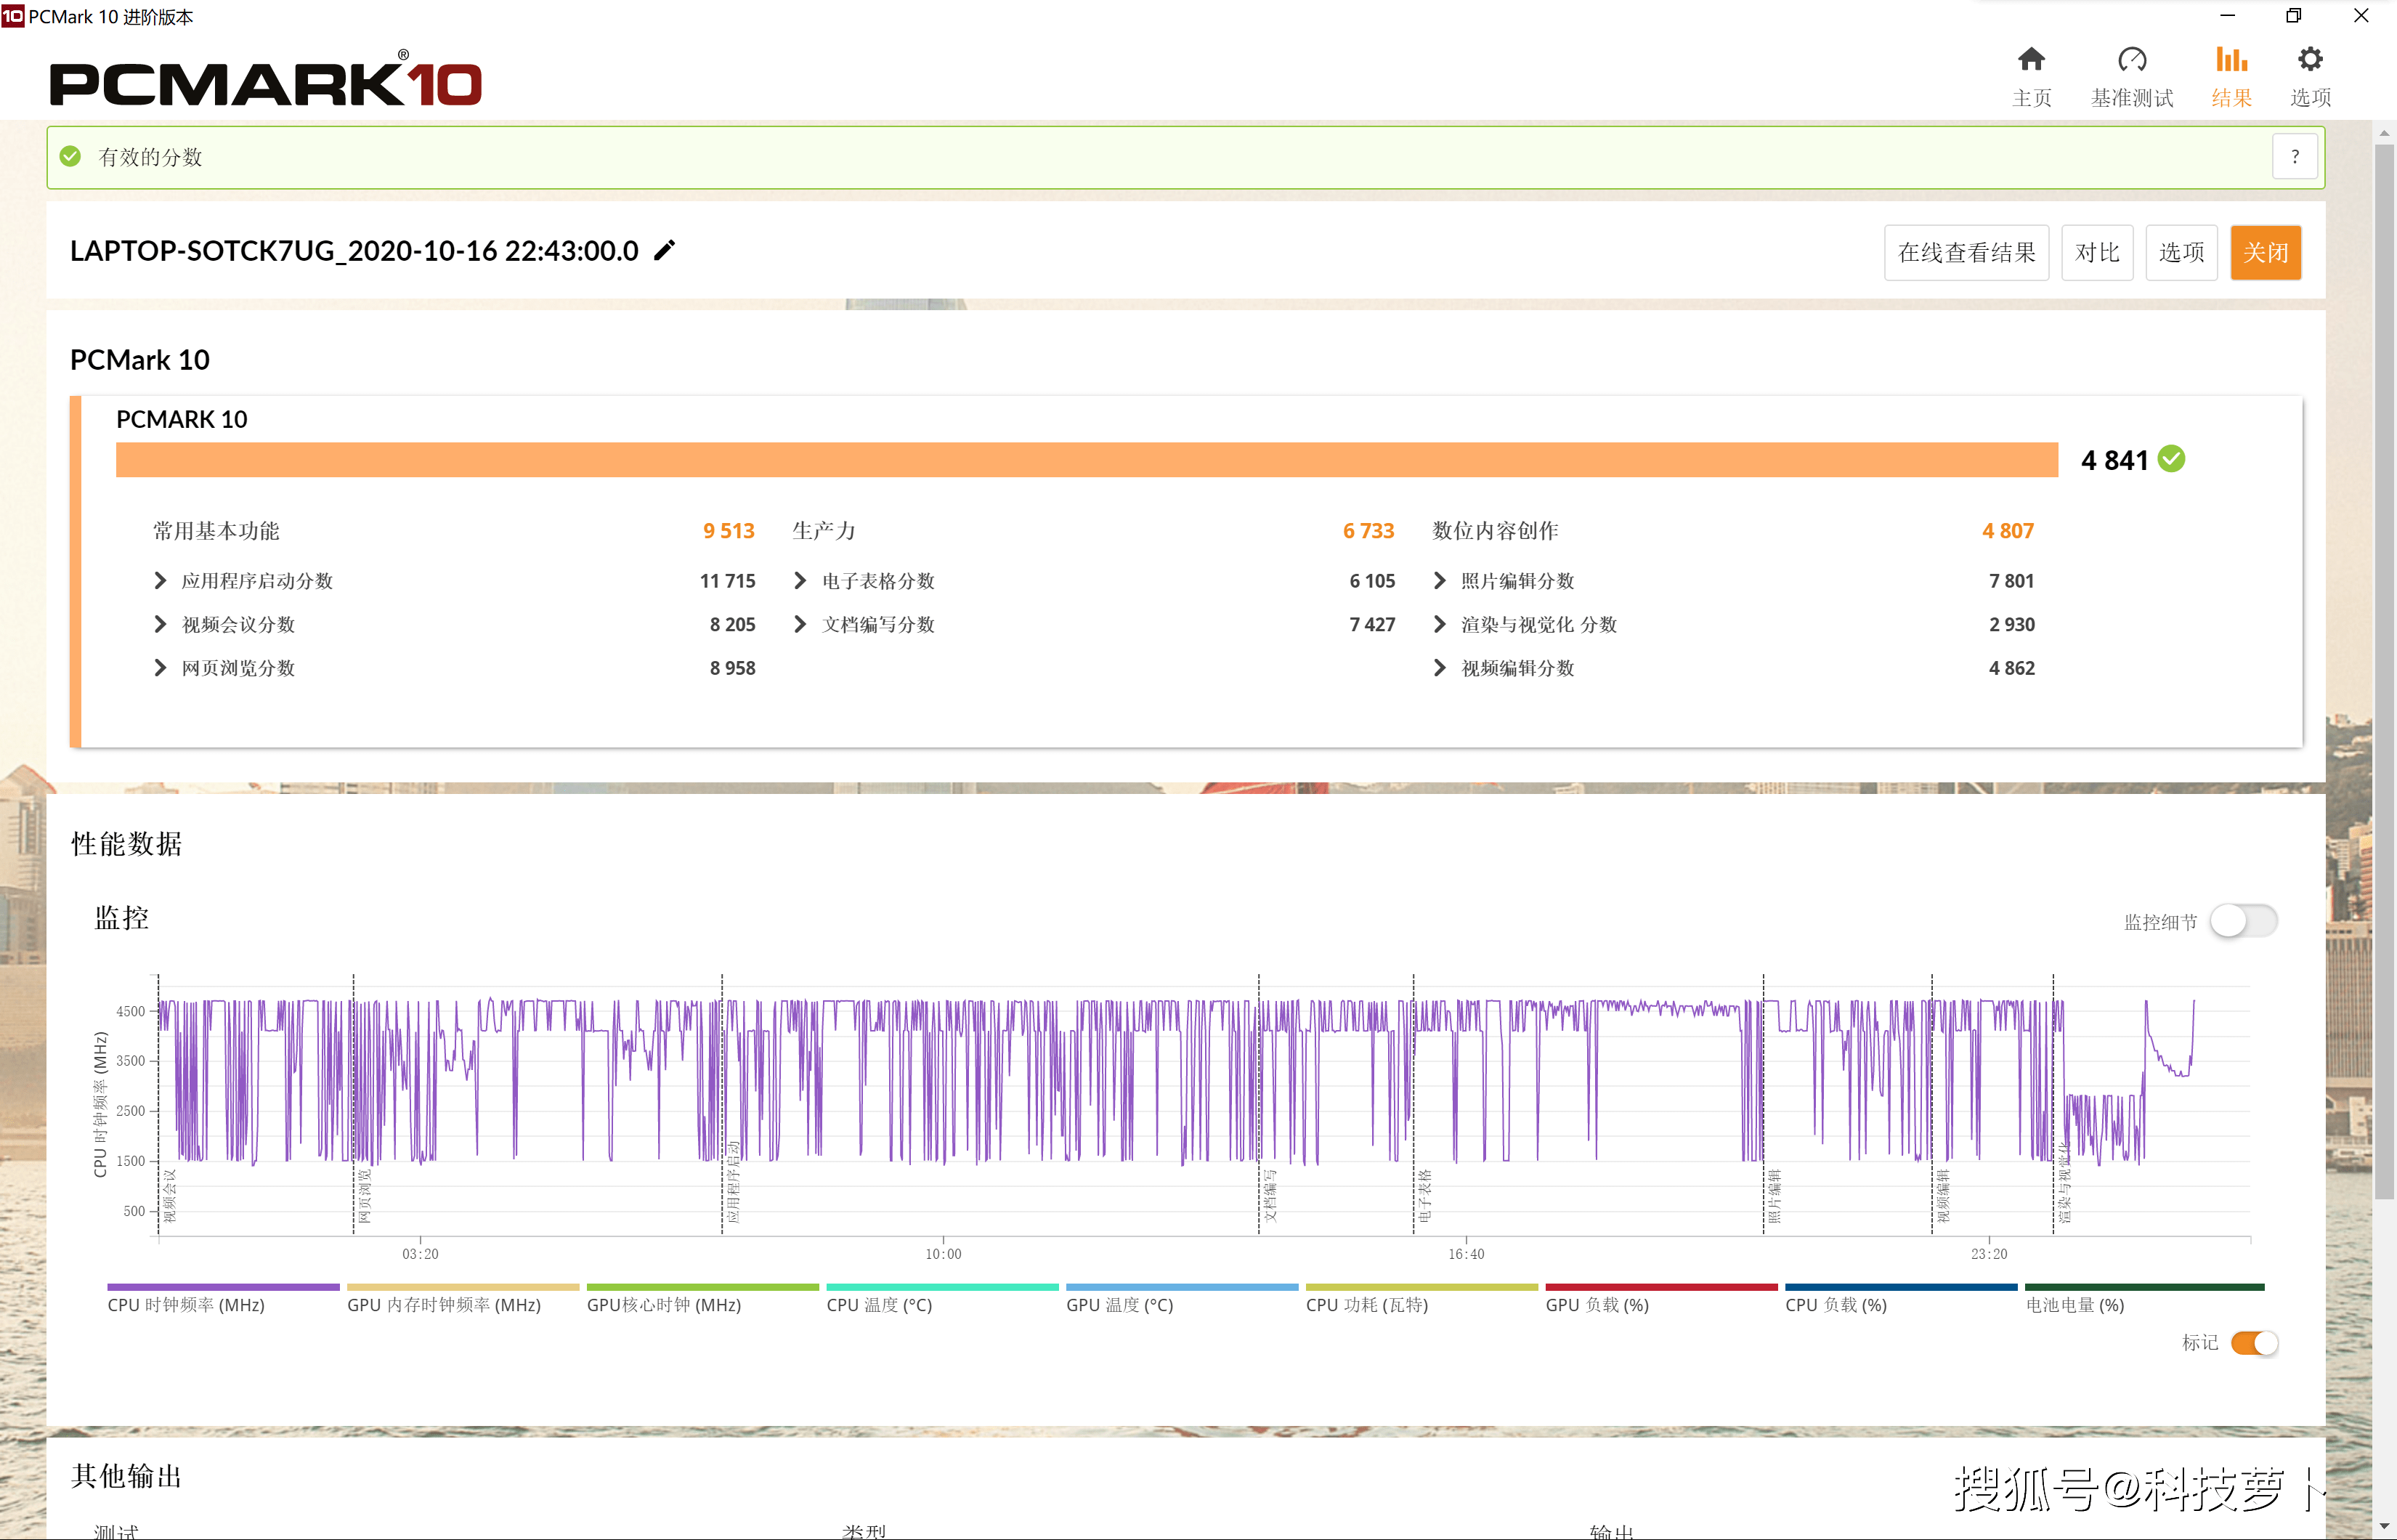Expand the 视频会议分数 row

pos(160,624)
